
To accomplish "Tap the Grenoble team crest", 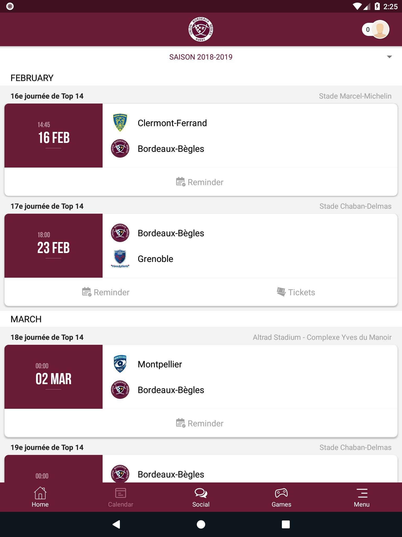I will pos(120,259).
